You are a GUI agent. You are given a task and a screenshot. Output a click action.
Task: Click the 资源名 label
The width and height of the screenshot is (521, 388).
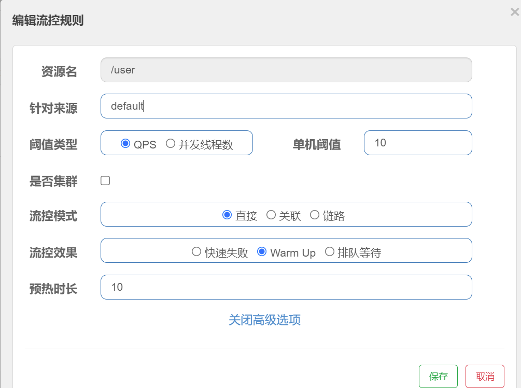pyautogui.click(x=59, y=71)
